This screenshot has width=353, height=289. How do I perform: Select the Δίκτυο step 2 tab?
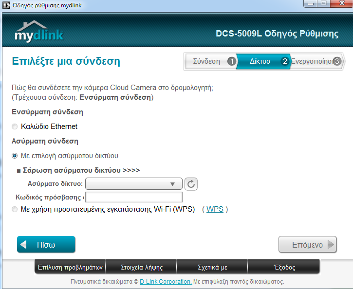[x=263, y=61]
